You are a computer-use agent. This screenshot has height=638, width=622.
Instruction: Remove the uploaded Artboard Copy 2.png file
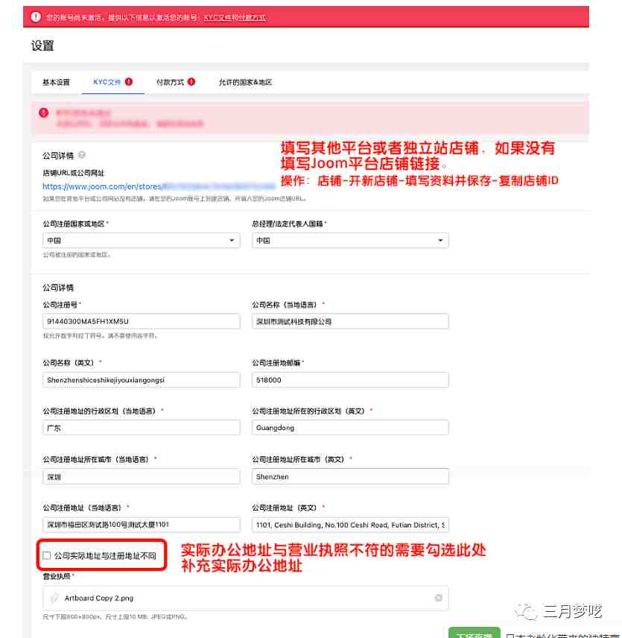pyautogui.click(x=438, y=598)
